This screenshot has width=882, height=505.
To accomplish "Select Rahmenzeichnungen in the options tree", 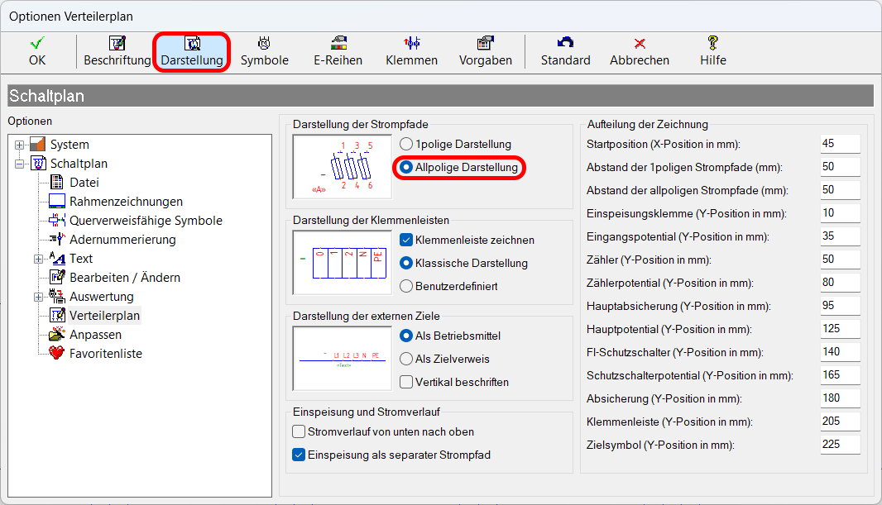I will click(x=126, y=202).
